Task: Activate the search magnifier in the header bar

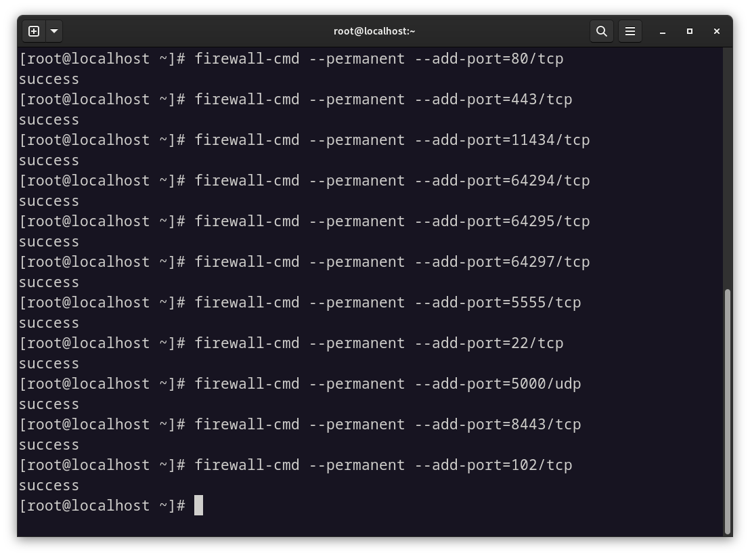Action: (x=602, y=30)
